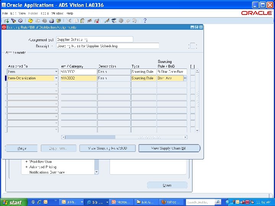Click the horizontal scrollbar left arrow
This screenshot has height=206, width=275.
(63, 137)
